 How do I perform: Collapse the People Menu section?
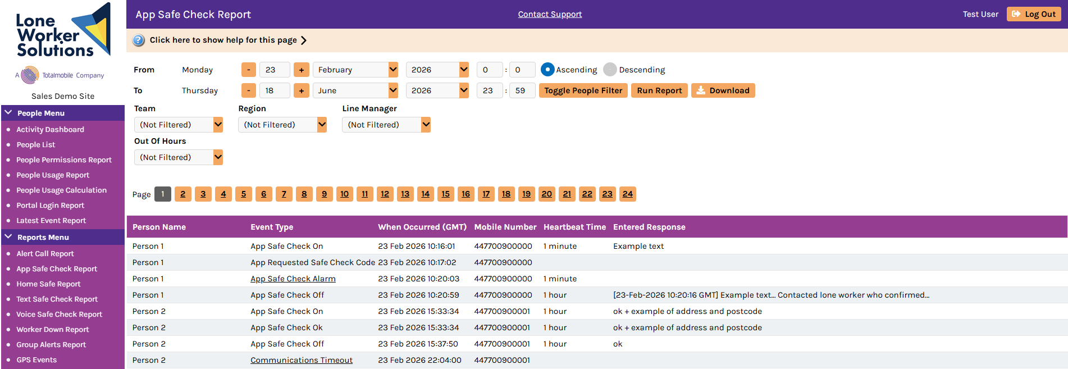(63, 113)
